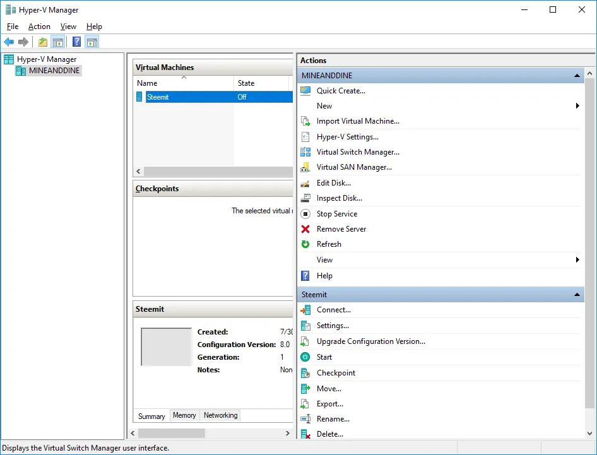Click the Delete... action label
This screenshot has height=455, width=597.
[x=329, y=434]
